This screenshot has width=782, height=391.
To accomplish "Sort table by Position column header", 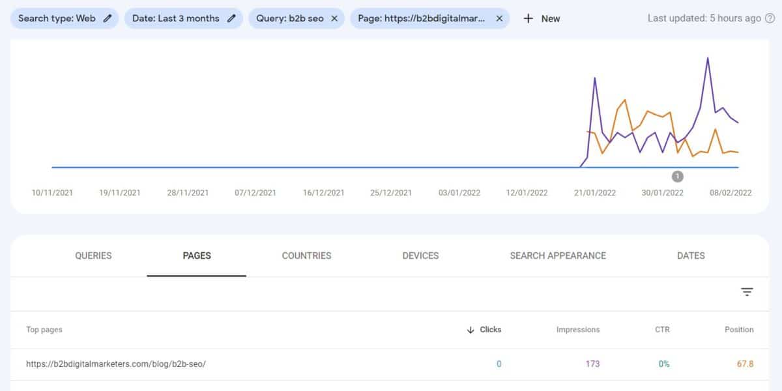I will pos(739,330).
